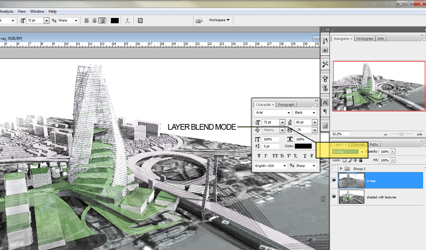Open the Tool Presets wrench icon in dock
The width and height of the screenshot is (426, 250).
tap(325, 64)
